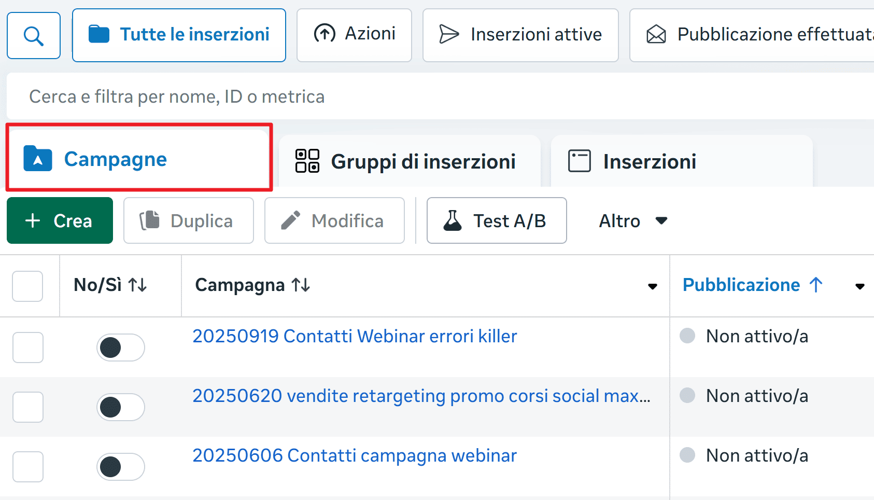This screenshot has height=500, width=874.
Task: Check the select-all checkbox in the table header
Action: tap(27, 286)
